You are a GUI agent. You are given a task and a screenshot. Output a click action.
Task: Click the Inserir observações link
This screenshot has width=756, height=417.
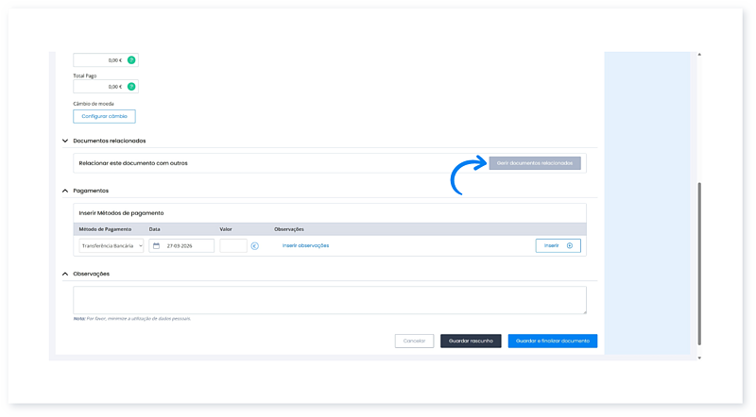click(x=305, y=245)
